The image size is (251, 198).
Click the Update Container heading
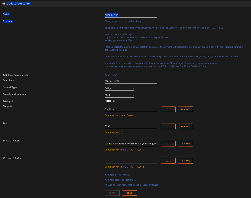[x=19, y=4]
